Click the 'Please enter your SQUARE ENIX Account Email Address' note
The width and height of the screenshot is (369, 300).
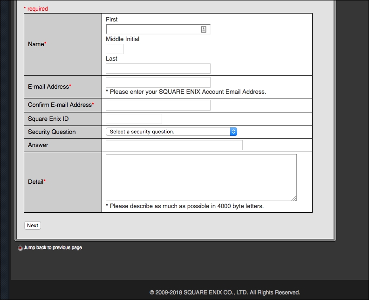click(186, 91)
